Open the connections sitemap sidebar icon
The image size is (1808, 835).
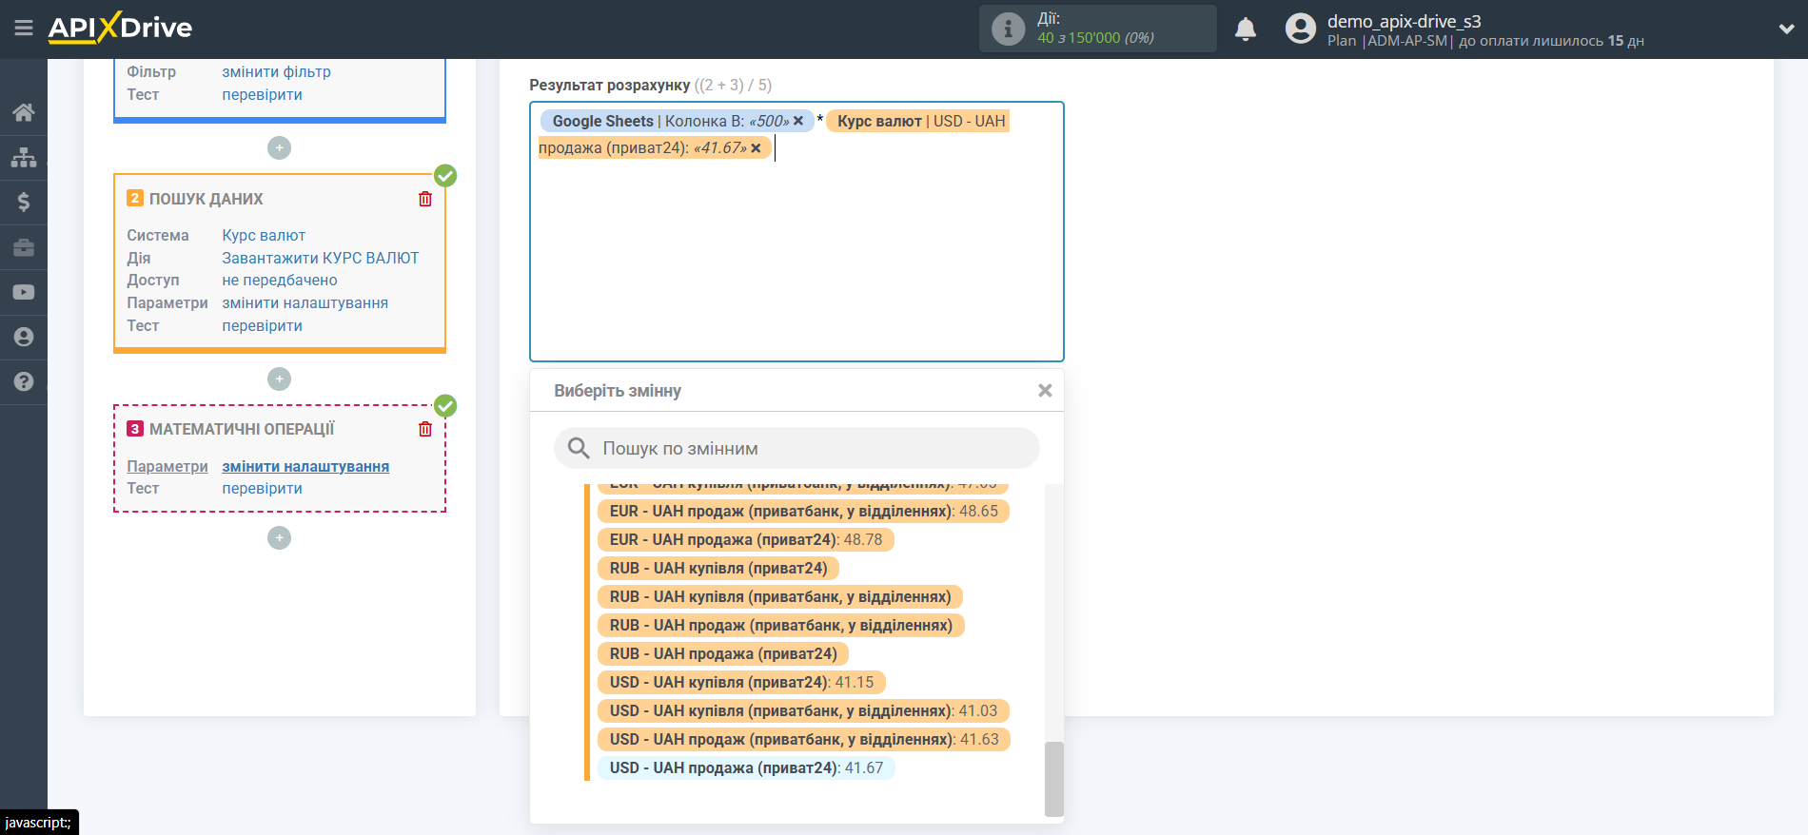pos(24,157)
